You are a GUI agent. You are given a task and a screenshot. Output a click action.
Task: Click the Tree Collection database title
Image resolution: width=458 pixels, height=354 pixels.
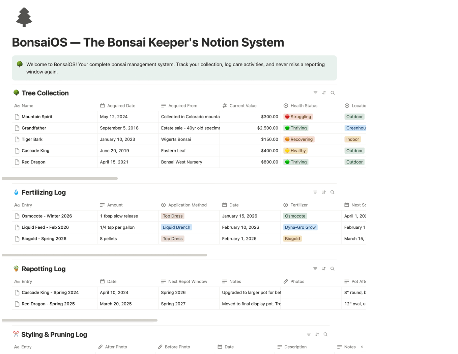[45, 93]
